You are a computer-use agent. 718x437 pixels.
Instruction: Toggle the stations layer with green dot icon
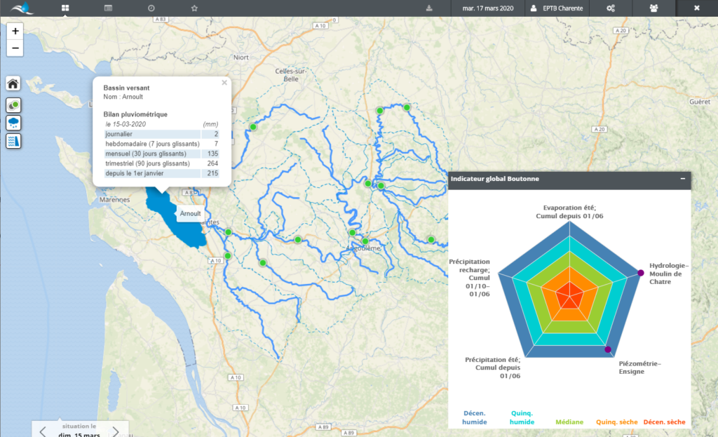pos(13,105)
